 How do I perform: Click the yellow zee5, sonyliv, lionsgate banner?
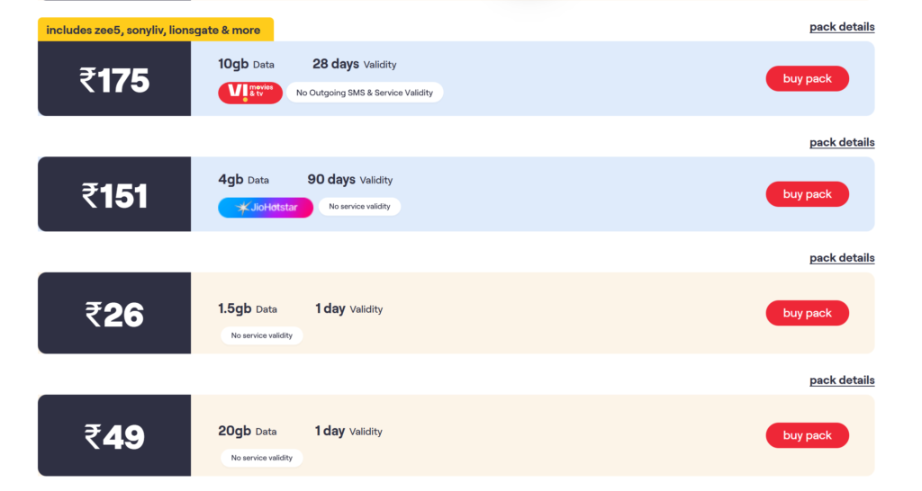coord(156,30)
